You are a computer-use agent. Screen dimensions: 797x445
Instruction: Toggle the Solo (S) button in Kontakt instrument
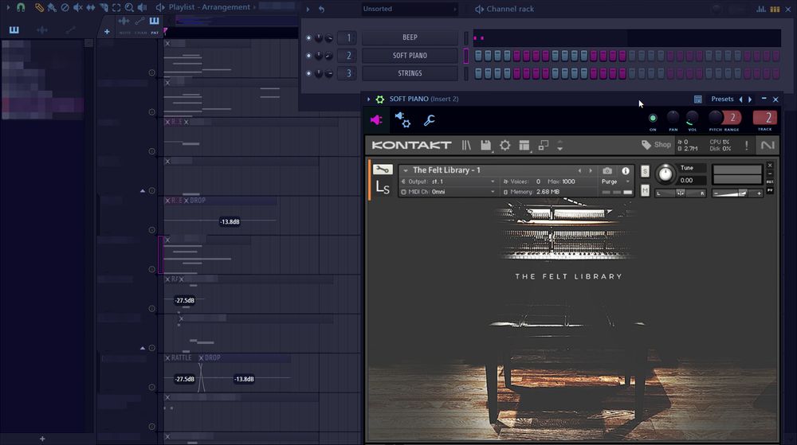tap(645, 171)
